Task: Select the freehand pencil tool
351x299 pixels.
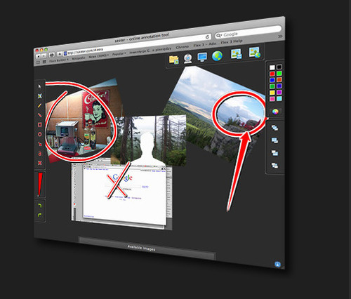Action: click(x=39, y=105)
